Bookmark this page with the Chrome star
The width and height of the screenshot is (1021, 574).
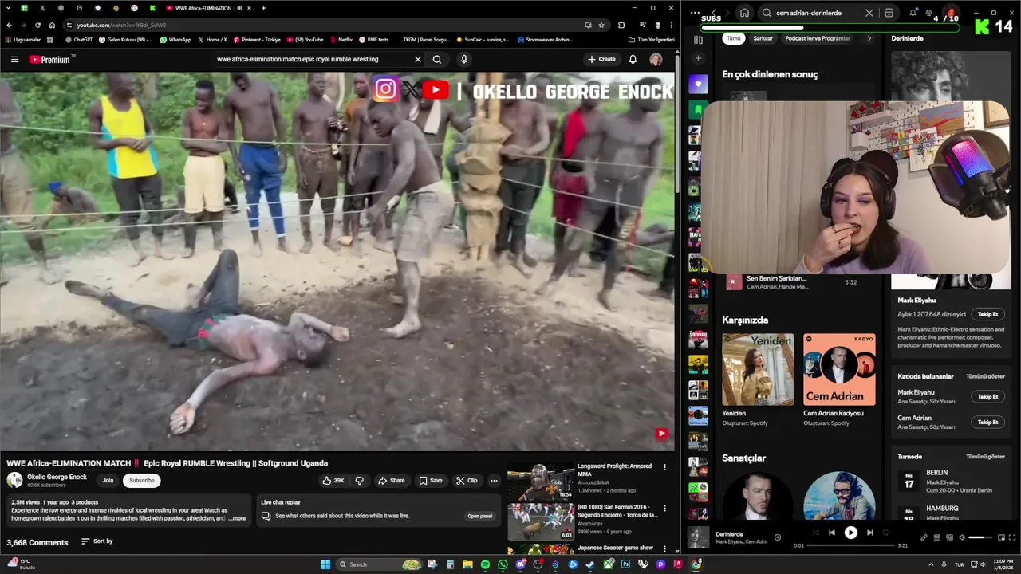coord(601,25)
